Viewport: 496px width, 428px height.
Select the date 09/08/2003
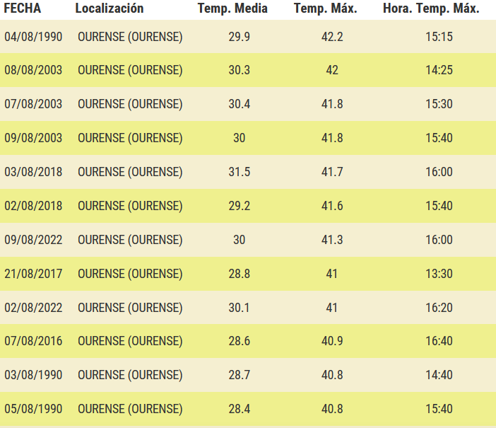33,138
